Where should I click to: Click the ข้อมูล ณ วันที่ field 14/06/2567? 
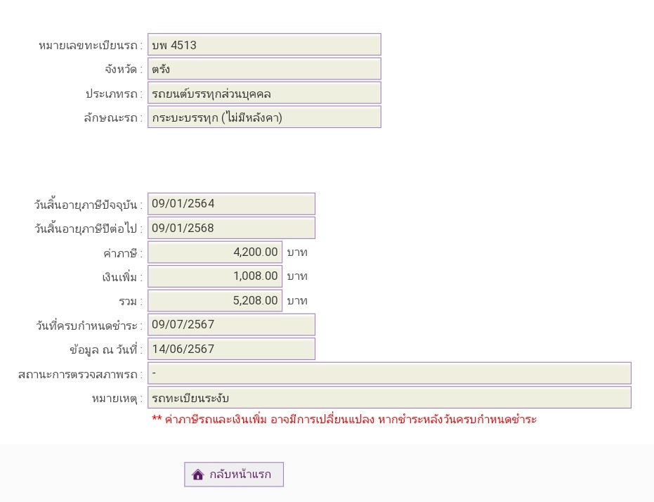pos(232,349)
